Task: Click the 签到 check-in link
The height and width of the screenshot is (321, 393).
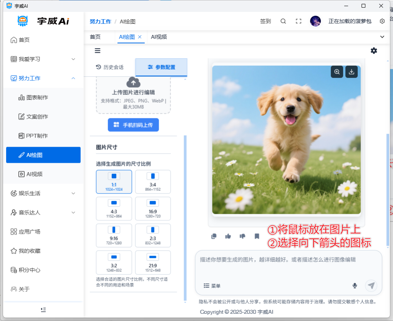Action: click(x=265, y=22)
